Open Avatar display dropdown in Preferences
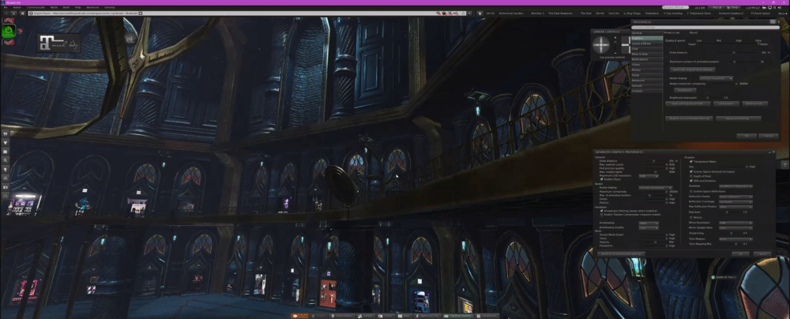 [716, 78]
